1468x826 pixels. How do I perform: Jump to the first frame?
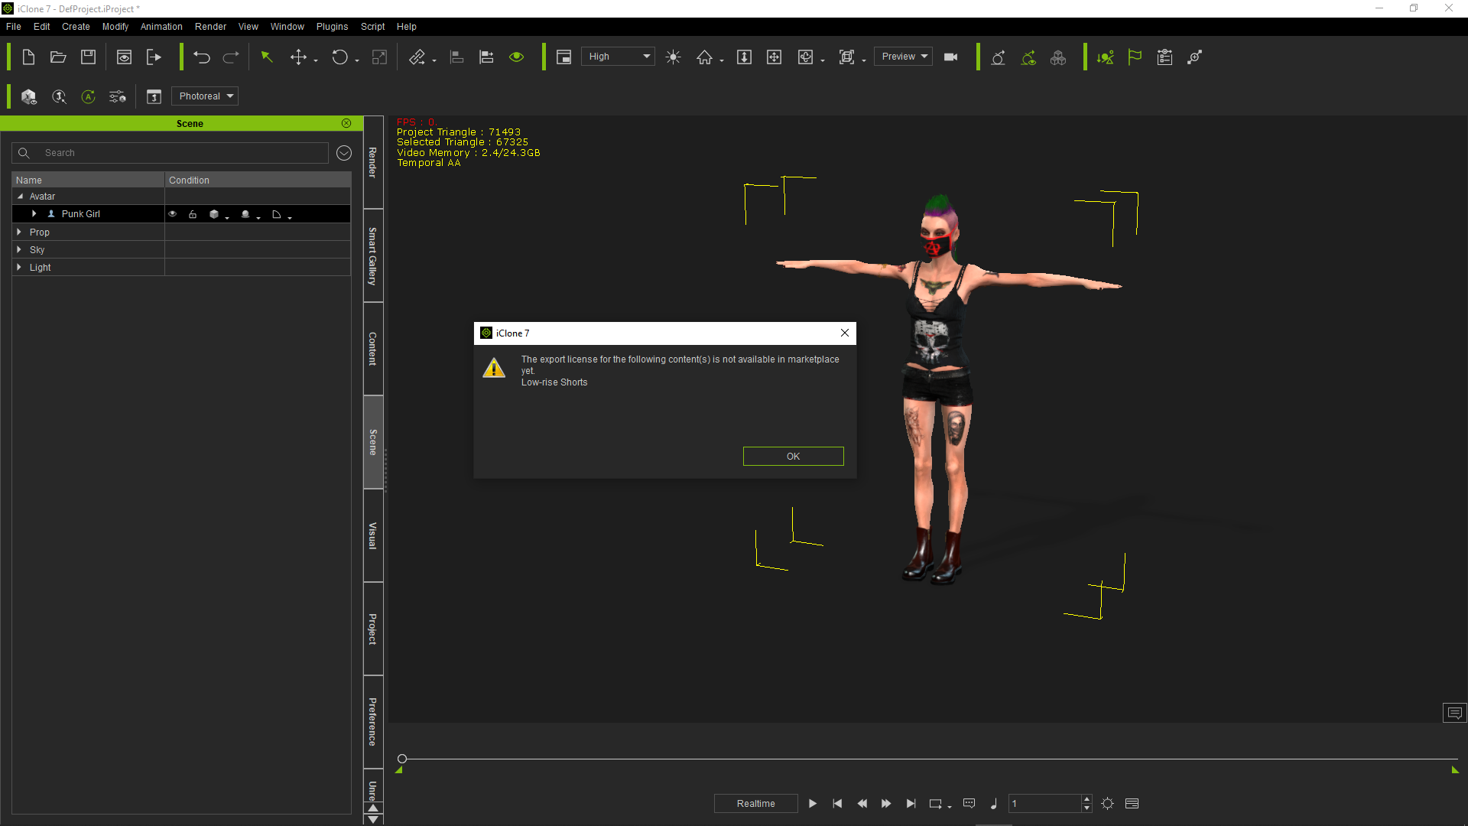[837, 804]
